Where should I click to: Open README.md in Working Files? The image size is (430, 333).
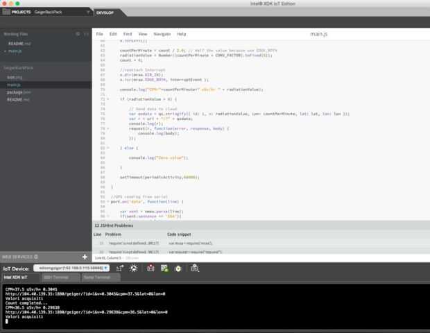click(19, 44)
